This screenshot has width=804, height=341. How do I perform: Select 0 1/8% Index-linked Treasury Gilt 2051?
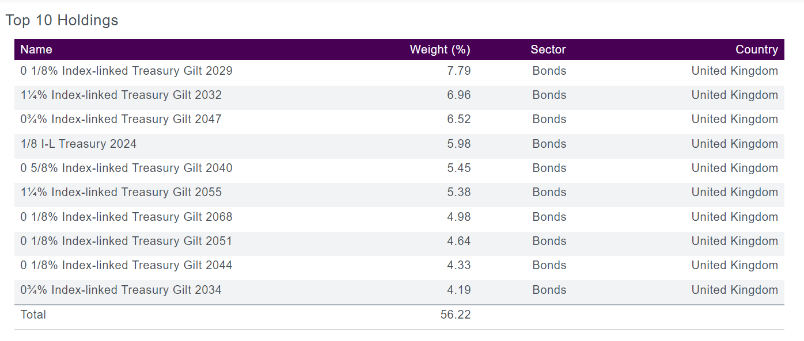click(127, 241)
